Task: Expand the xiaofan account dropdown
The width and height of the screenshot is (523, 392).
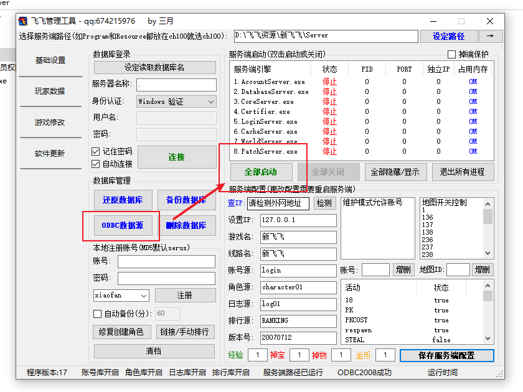Action: (x=121, y=295)
